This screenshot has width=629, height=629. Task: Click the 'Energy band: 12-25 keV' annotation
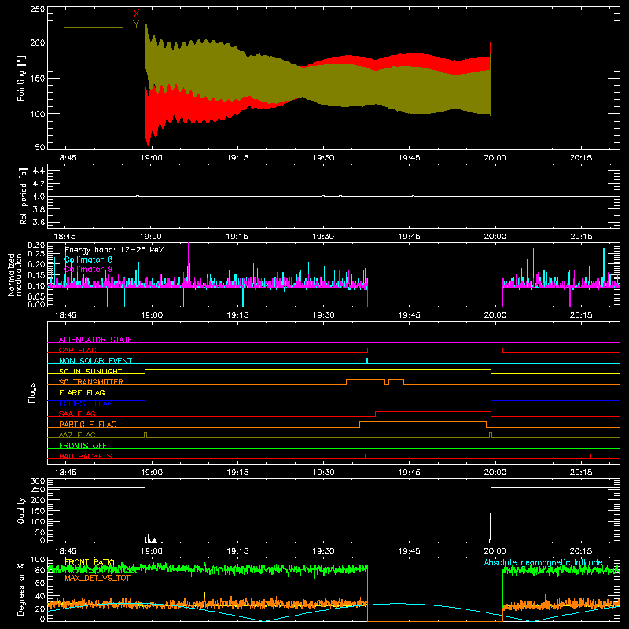click(x=114, y=250)
